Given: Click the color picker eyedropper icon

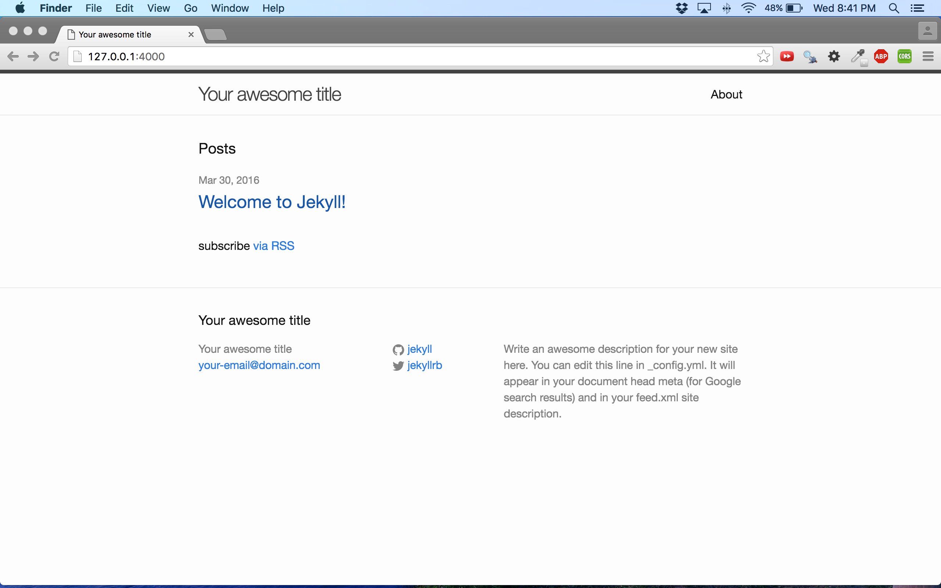Looking at the screenshot, I should point(858,56).
